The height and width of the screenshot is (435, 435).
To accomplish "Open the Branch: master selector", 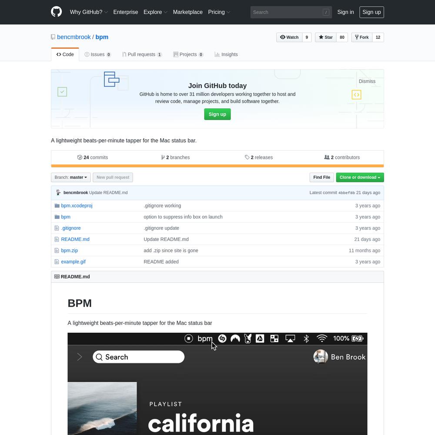I will 71,177.
